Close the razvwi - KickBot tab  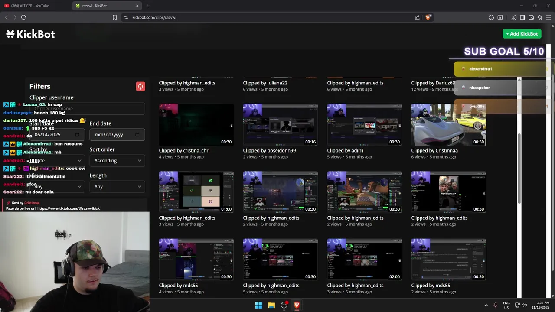137,6
